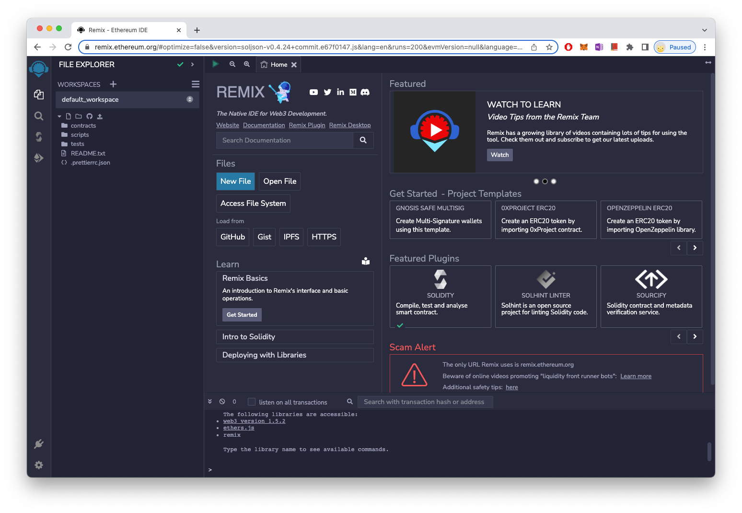Open the Deploy & run transactions icon
The width and height of the screenshot is (742, 513).
[39, 158]
